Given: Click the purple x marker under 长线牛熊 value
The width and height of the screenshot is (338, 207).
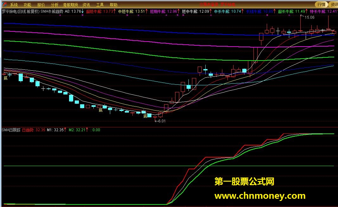Looking at the screenshot, I should pos(267,15).
